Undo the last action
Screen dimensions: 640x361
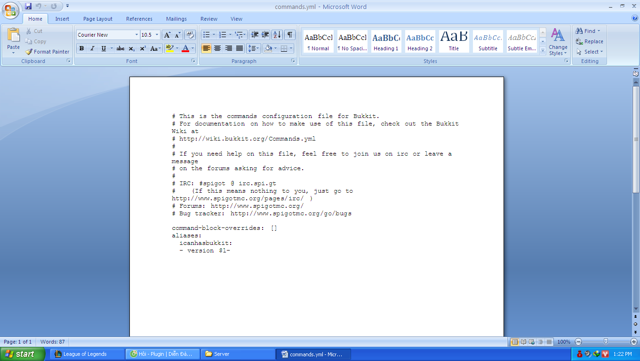[x=39, y=6]
